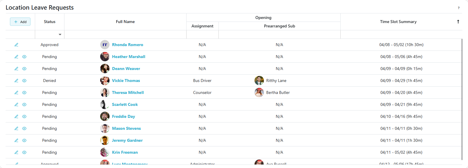The image size is (468, 168).
Task: Add a new leave request
Action: pos(20,22)
